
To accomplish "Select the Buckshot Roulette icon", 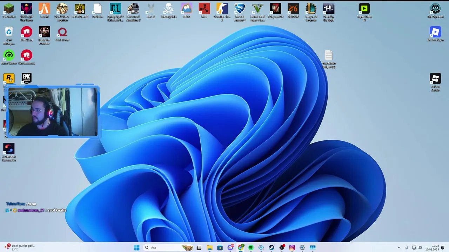I will (44, 36).
